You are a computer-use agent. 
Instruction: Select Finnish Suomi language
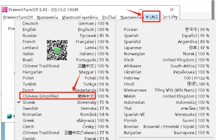pos(166,121)
